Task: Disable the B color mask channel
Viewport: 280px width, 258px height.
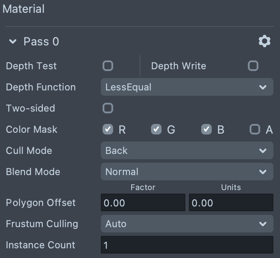Action: [x=206, y=129]
